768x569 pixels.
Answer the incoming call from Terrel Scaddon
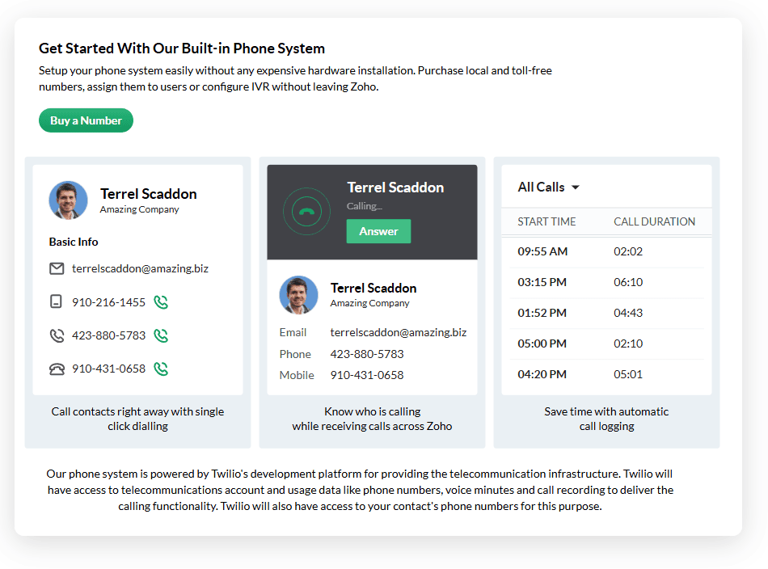[x=378, y=231]
